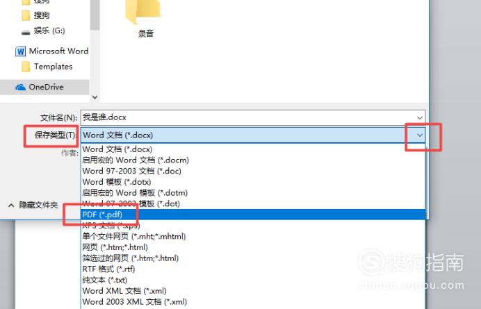
Task: Expand the 保存类型 dropdown arrow
Action: (419, 135)
